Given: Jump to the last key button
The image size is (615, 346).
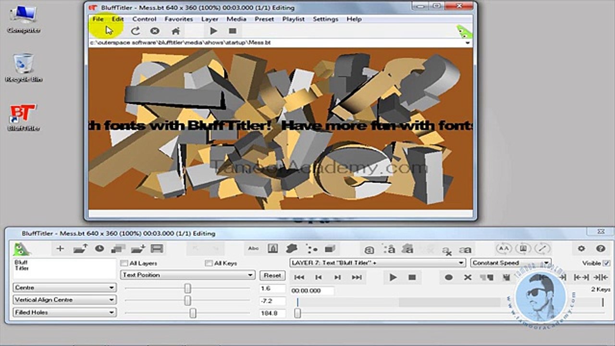Looking at the screenshot, I should pos(357,277).
